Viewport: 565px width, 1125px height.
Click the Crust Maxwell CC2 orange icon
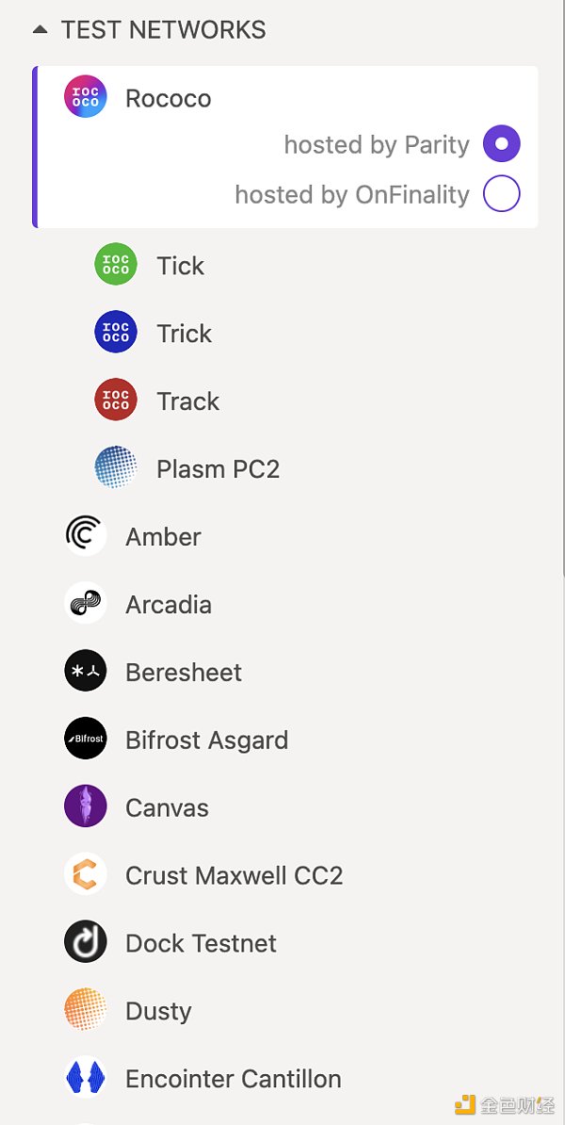click(85, 875)
